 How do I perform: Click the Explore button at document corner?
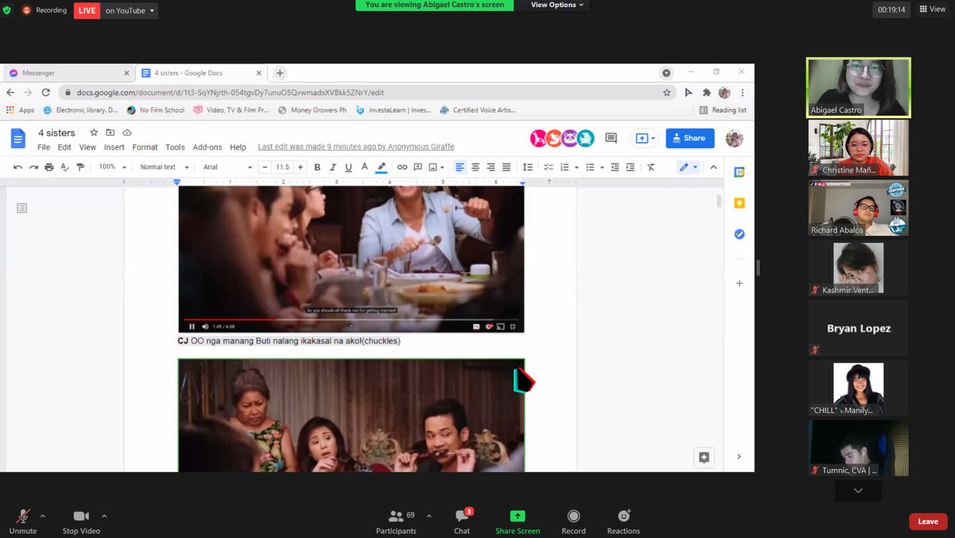(704, 457)
